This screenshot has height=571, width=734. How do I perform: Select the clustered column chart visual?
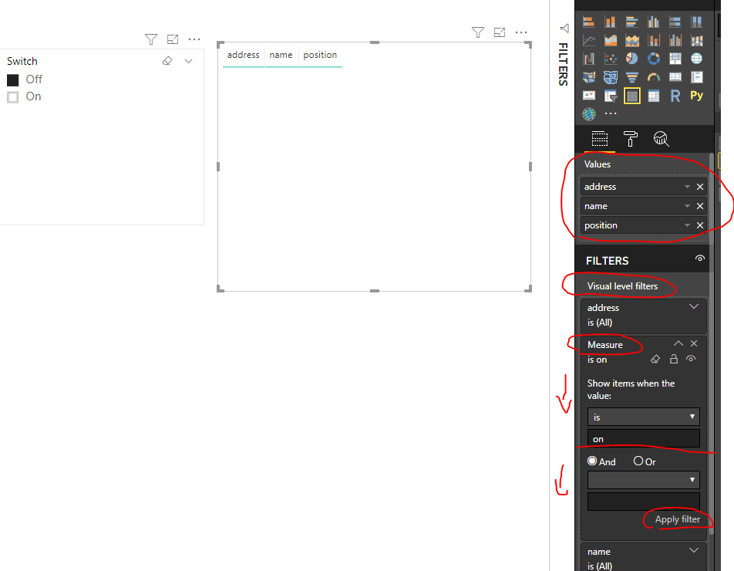point(654,22)
